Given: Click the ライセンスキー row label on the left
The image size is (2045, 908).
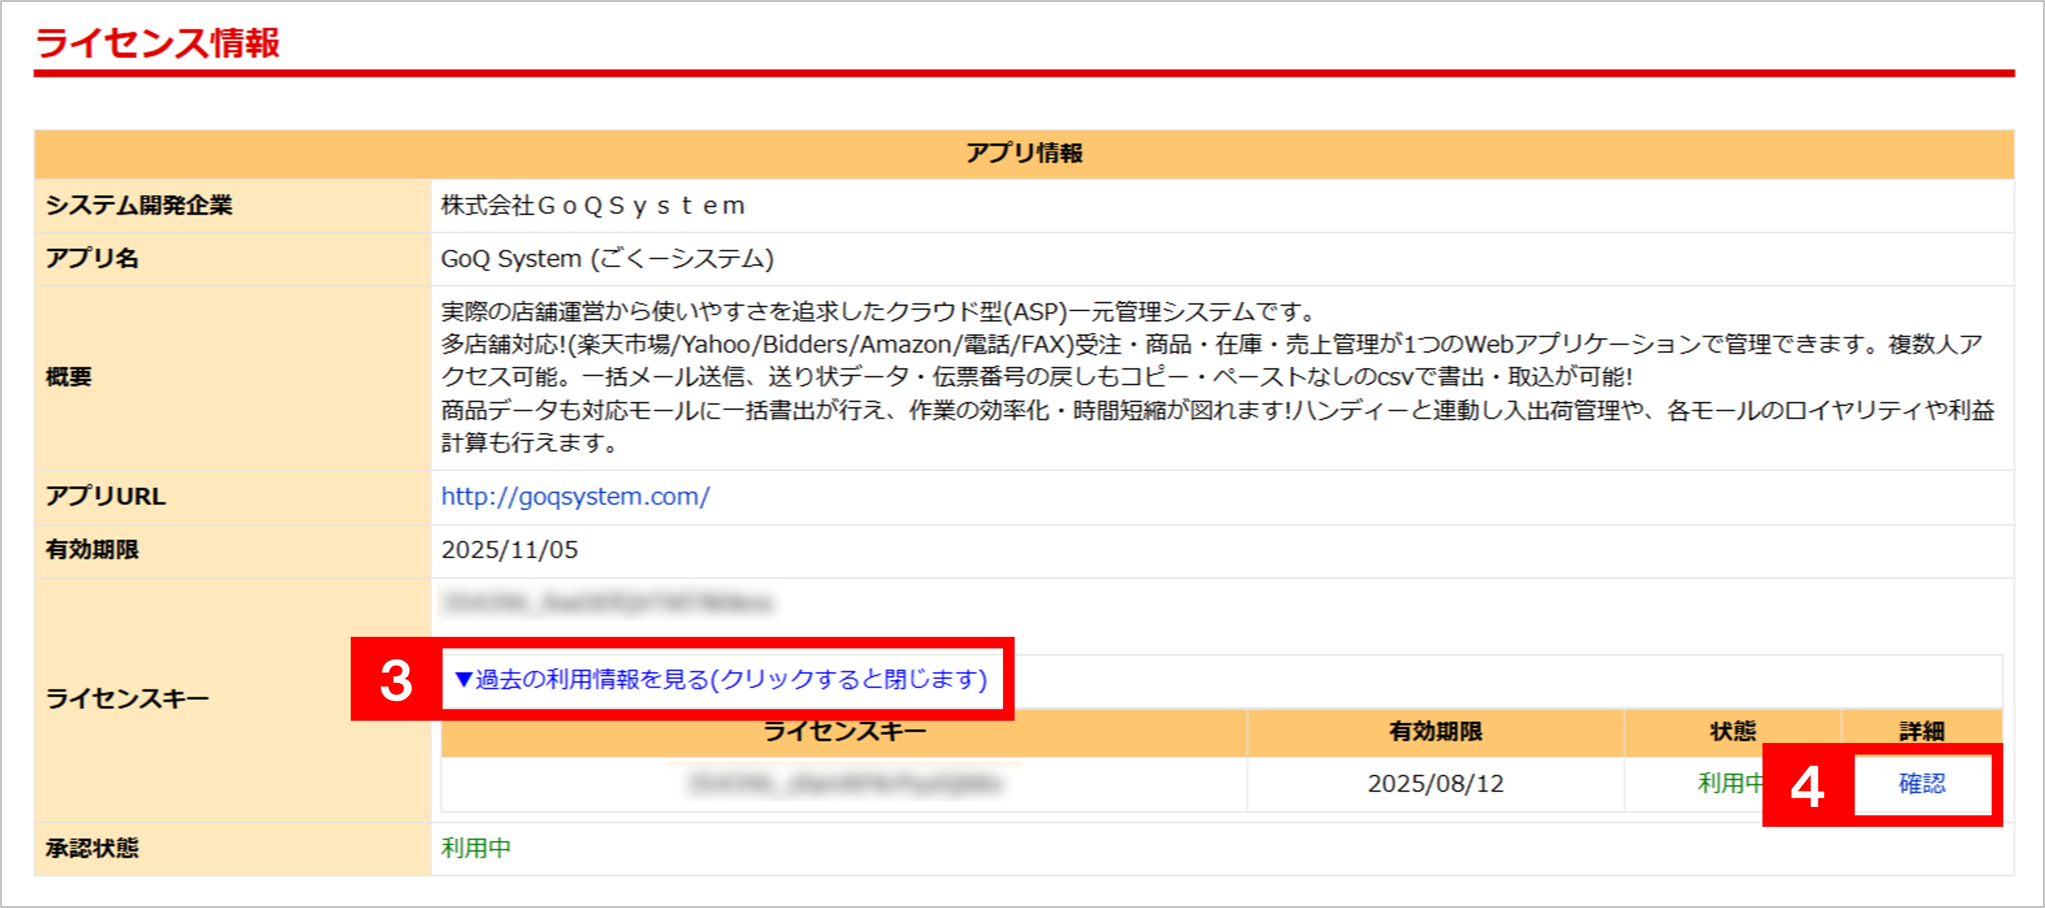Looking at the screenshot, I should click(127, 698).
